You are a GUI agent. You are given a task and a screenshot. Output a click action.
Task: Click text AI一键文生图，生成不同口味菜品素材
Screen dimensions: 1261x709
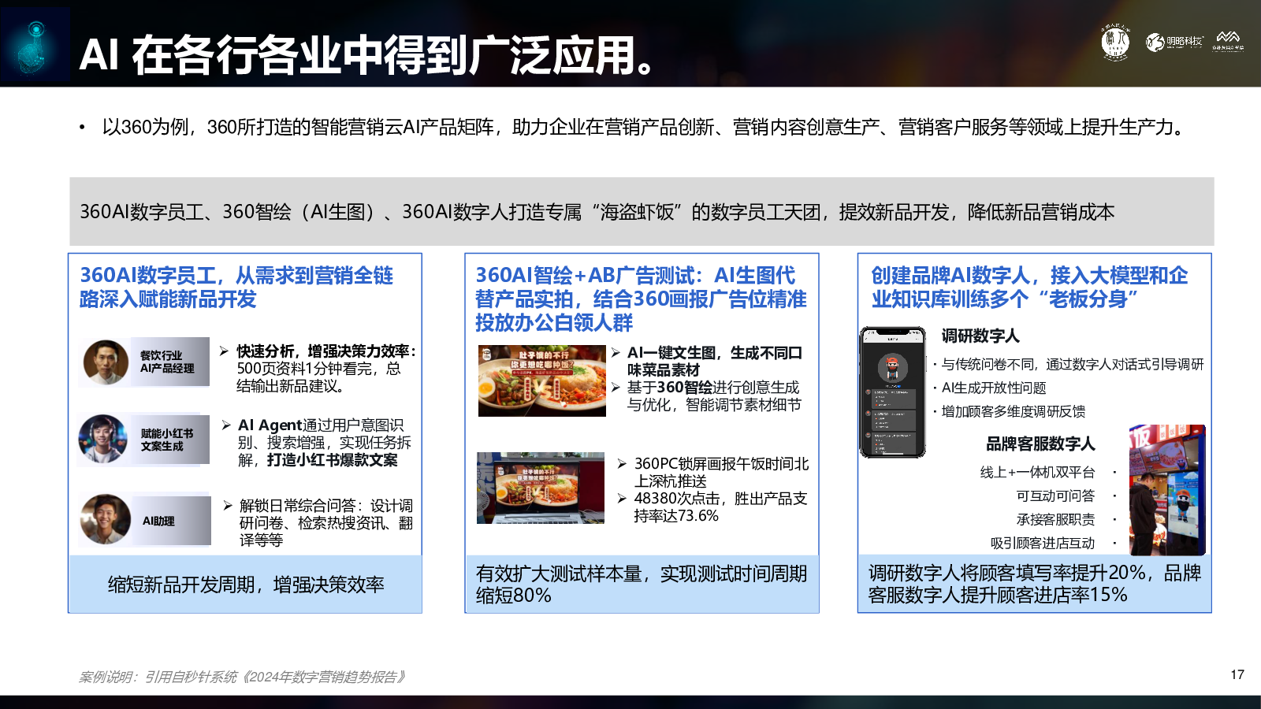tap(714, 361)
